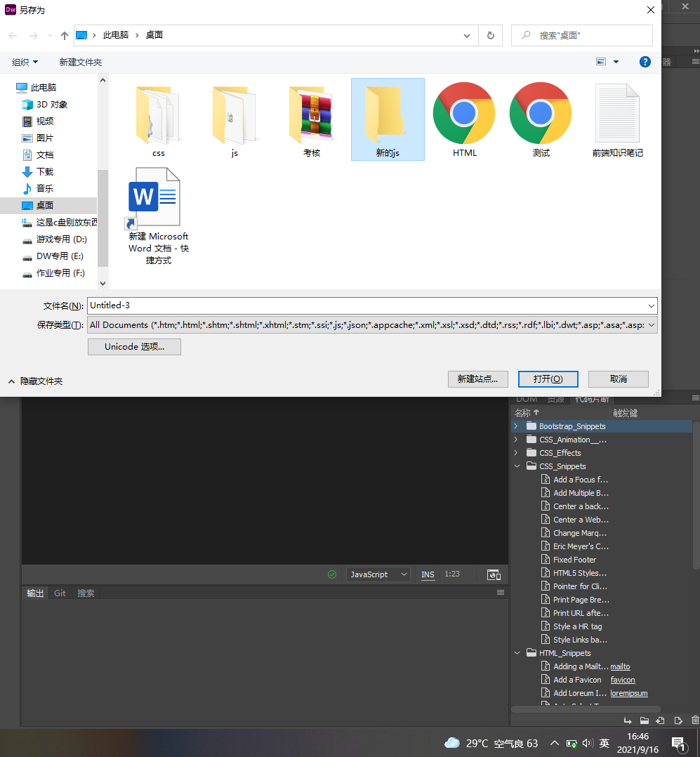Open dialog help via question mark icon

click(x=645, y=62)
